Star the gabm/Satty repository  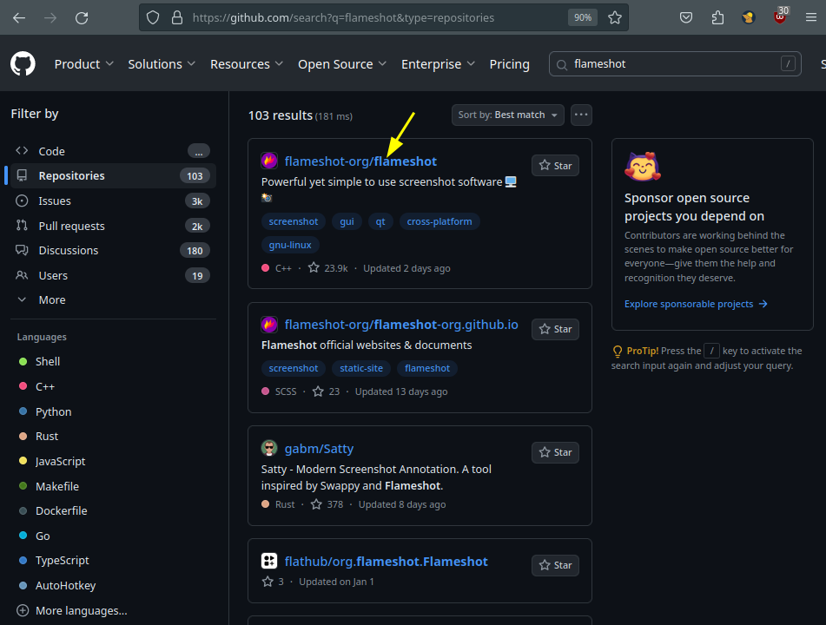coord(555,452)
